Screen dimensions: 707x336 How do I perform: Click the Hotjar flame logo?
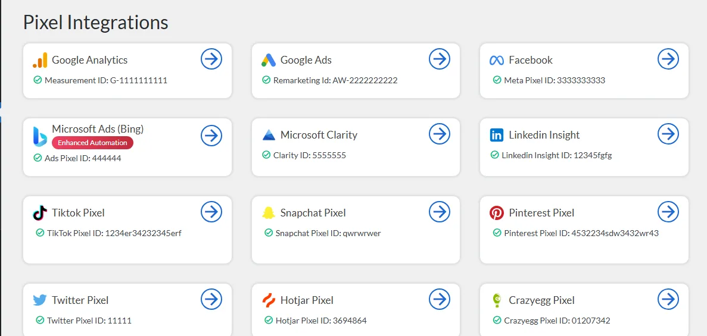coord(268,300)
